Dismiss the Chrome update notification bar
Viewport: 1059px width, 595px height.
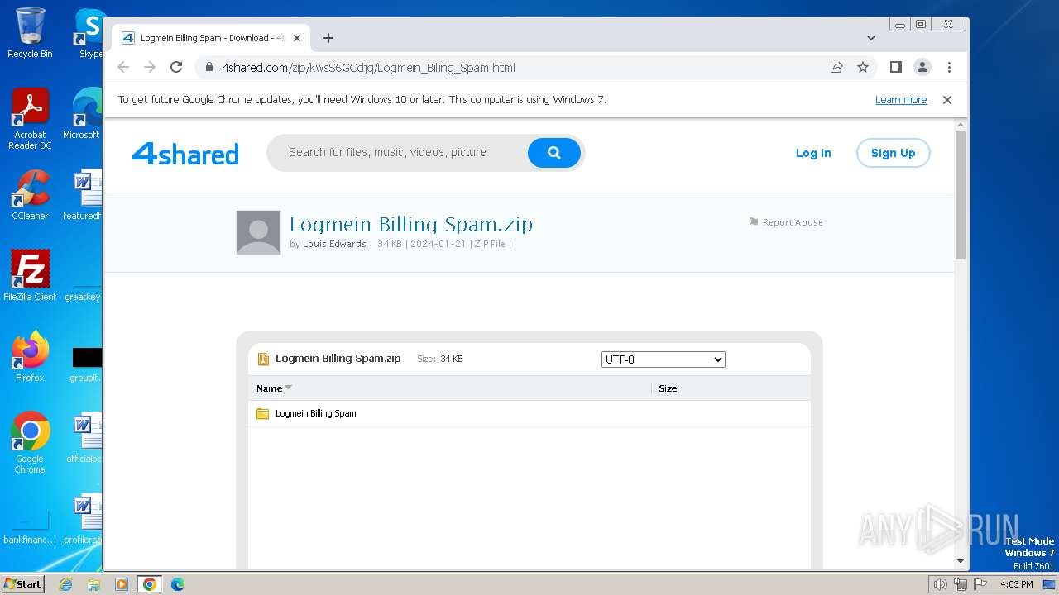947,100
